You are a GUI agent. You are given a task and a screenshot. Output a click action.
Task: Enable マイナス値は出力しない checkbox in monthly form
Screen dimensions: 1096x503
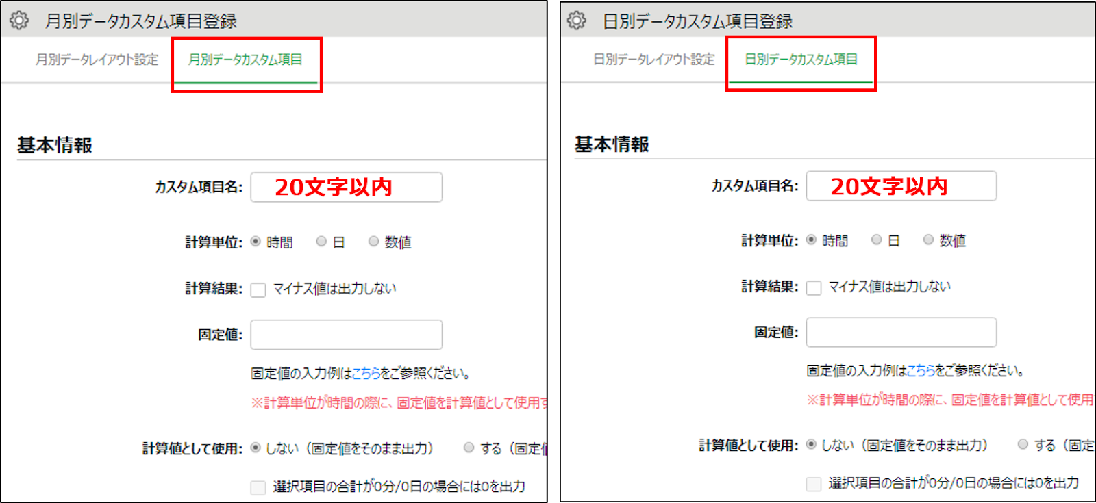(258, 289)
